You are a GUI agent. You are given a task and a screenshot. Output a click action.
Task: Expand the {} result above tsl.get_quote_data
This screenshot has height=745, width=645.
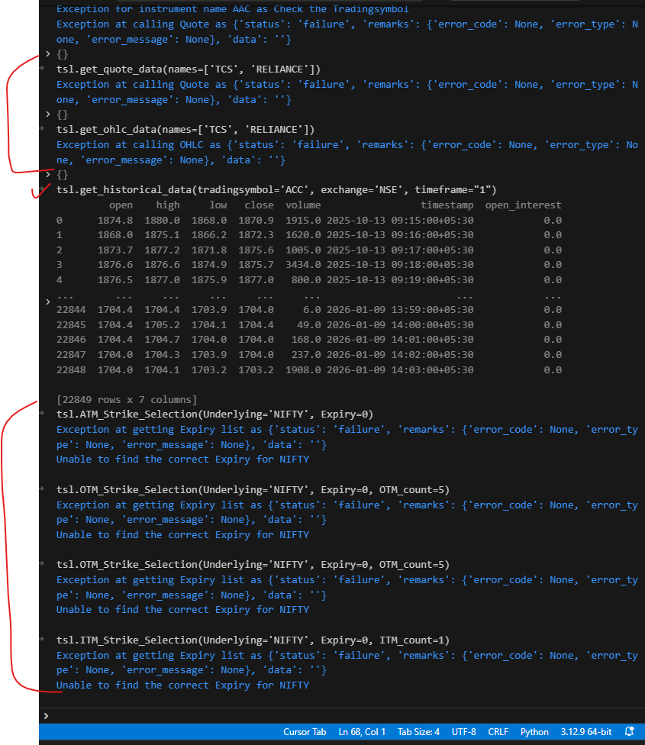point(48,54)
